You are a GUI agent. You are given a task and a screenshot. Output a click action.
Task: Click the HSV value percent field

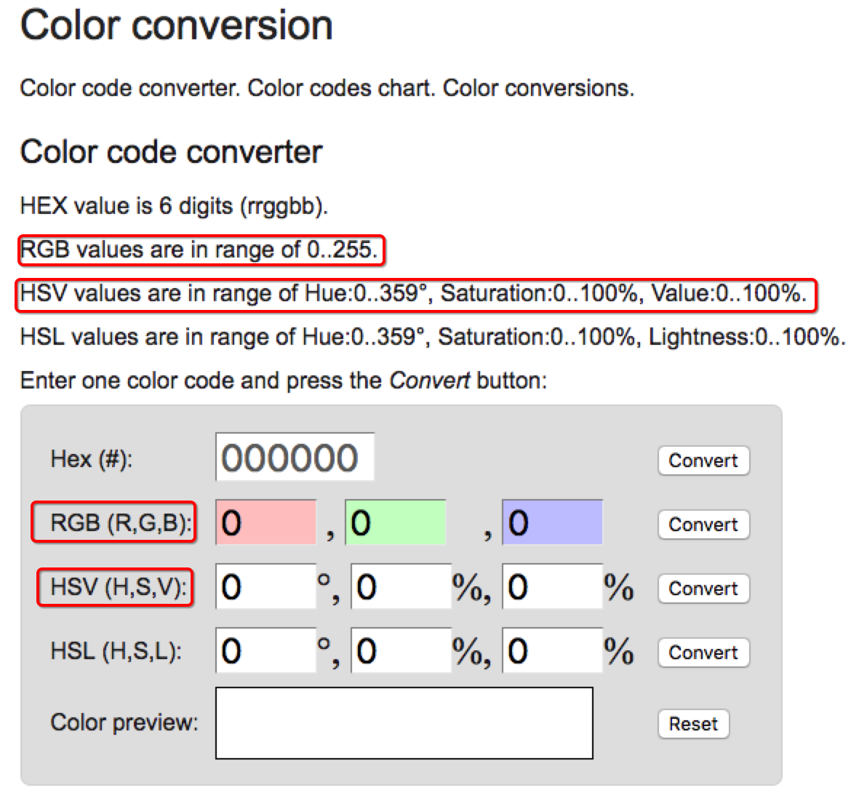pyautogui.click(x=552, y=586)
